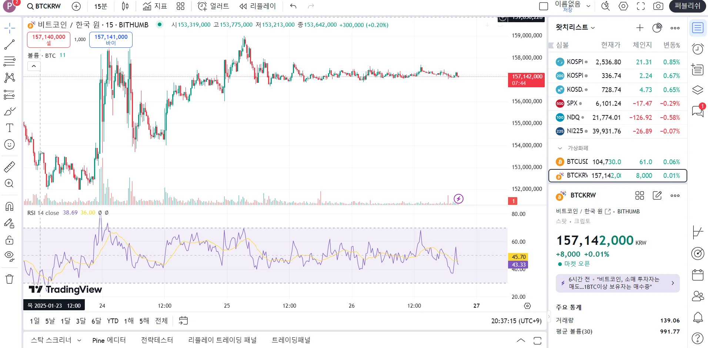Select the brush drawing tool
This screenshot has height=348, width=708.
tap(10, 111)
